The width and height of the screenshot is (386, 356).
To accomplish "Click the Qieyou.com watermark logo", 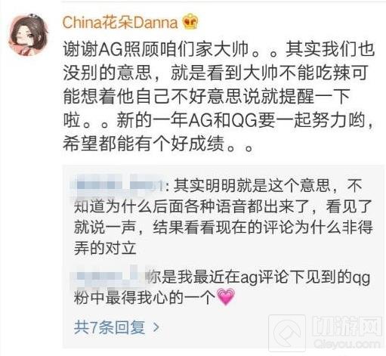I will (287, 333).
